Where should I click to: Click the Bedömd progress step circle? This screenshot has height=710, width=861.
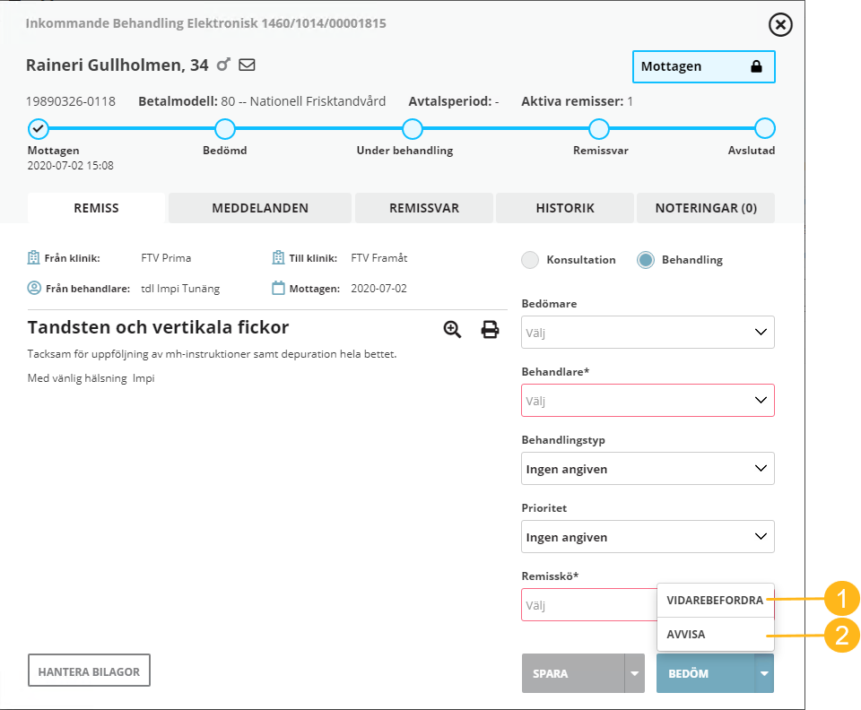pos(225,129)
